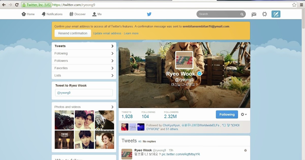Open Followers list in the sidebar
The width and height of the screenshot is (305, 160).
(x=84, y=61)
